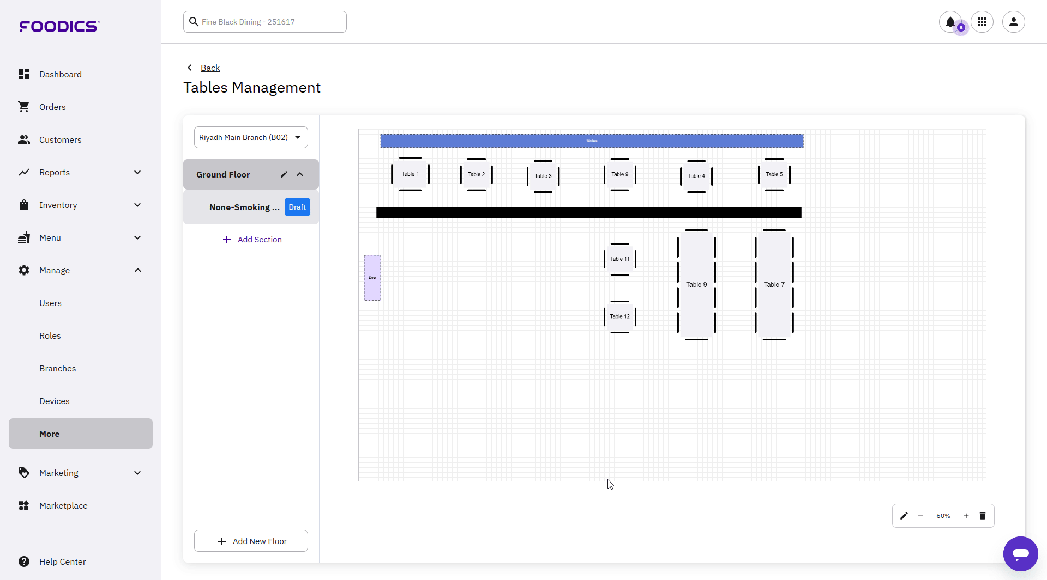Open the Dashboard page
Screen dimensions: 1047x580
pos(60,74)
